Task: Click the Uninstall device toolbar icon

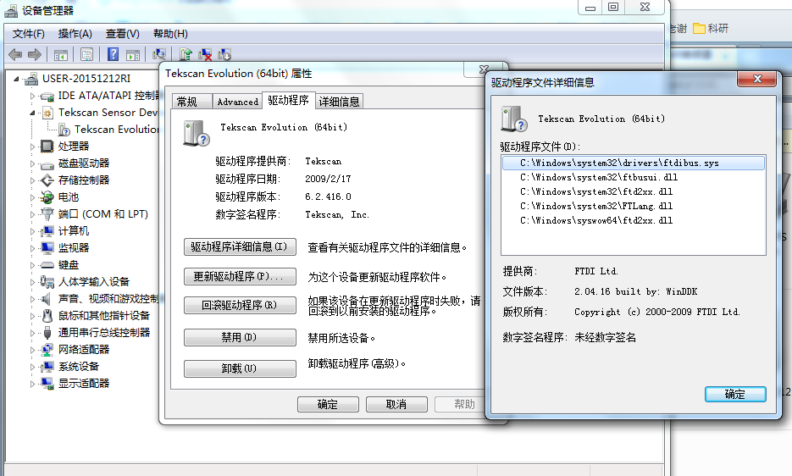Action: (x=205, y=54)
